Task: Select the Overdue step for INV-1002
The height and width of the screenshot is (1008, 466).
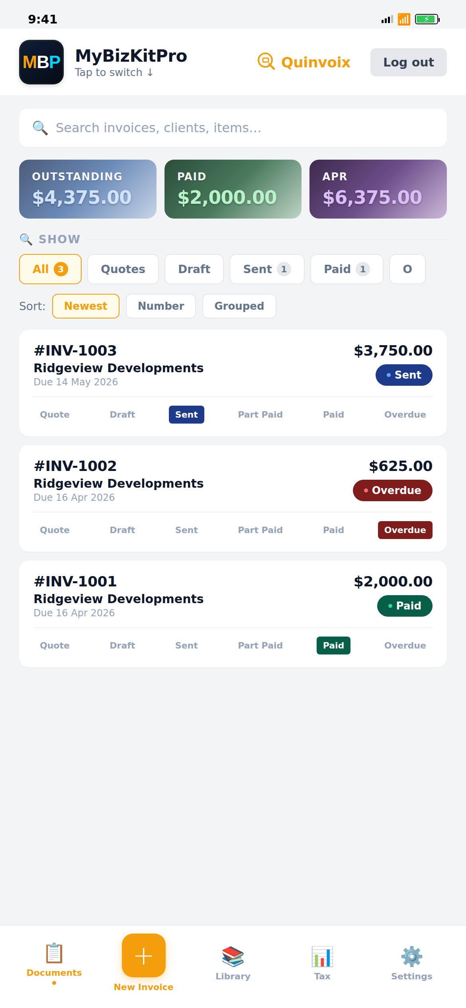Action: point(405,530)
